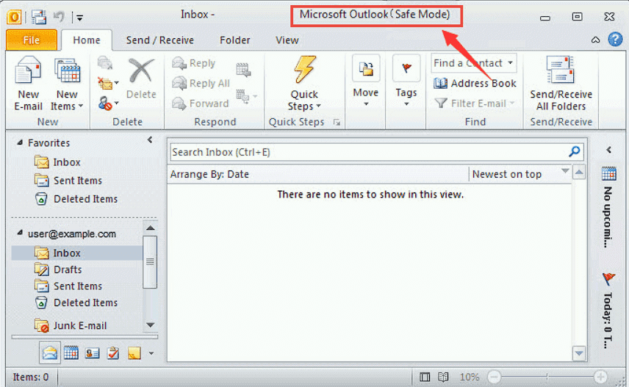Switch to Contacts view icon
Image resolution: width=629 pixels, height=387 pixels.
pos(92,353)
